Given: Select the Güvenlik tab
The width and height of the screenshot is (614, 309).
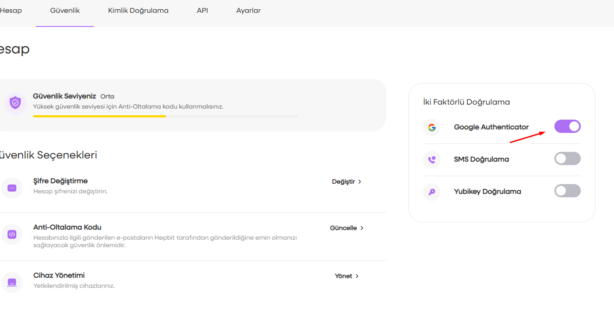Looking at the screenshot, I should (x=65, y=11).
